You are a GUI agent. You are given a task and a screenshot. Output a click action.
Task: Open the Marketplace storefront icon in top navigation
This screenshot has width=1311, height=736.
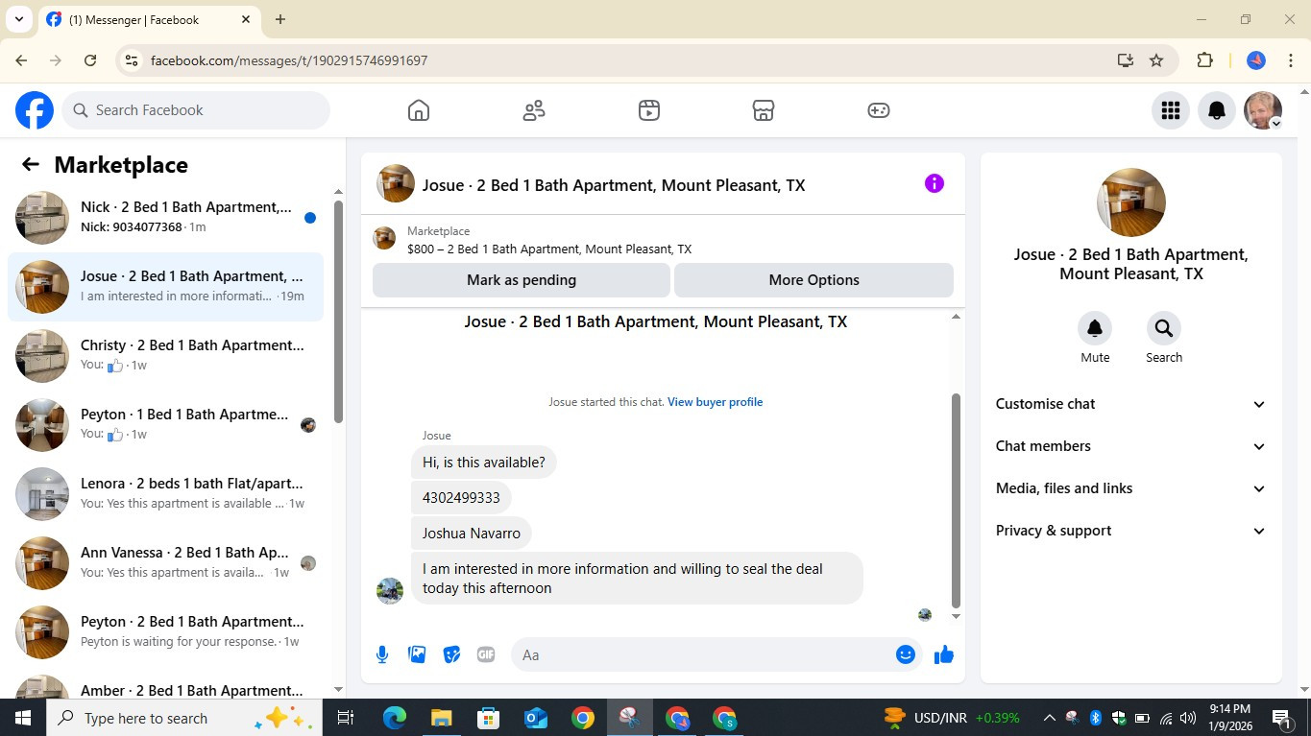pyautogui.click(x=764, y=110)
